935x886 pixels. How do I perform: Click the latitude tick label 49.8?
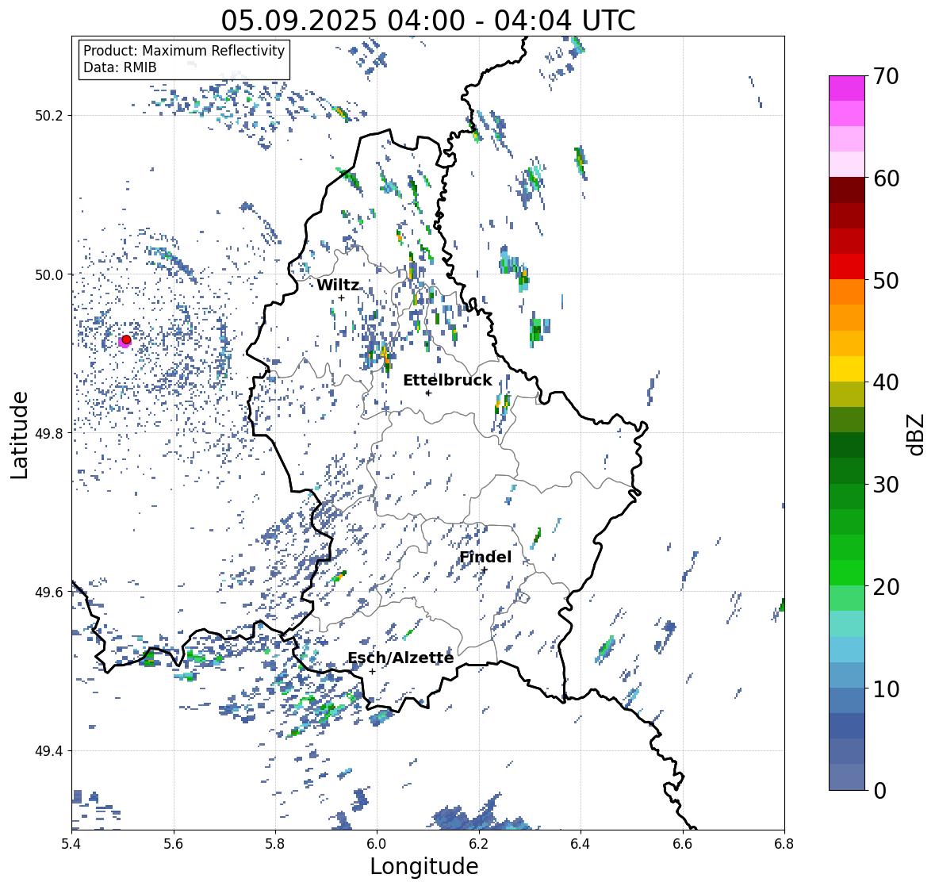[x=49, y=433]
